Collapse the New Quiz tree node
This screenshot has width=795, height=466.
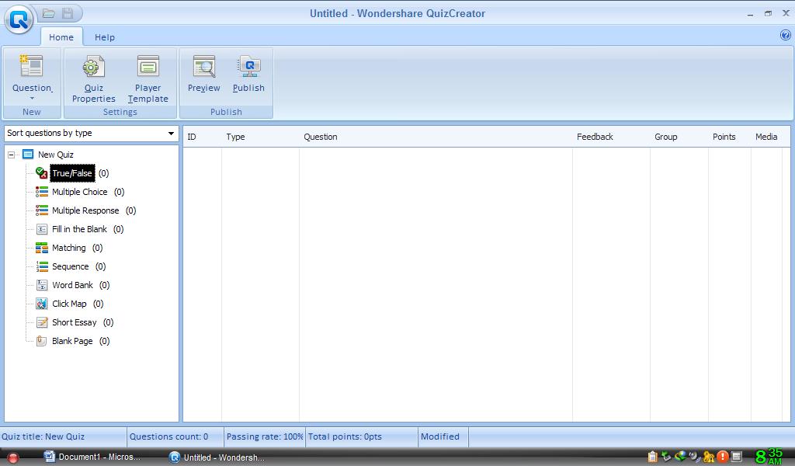click(11, 155)
